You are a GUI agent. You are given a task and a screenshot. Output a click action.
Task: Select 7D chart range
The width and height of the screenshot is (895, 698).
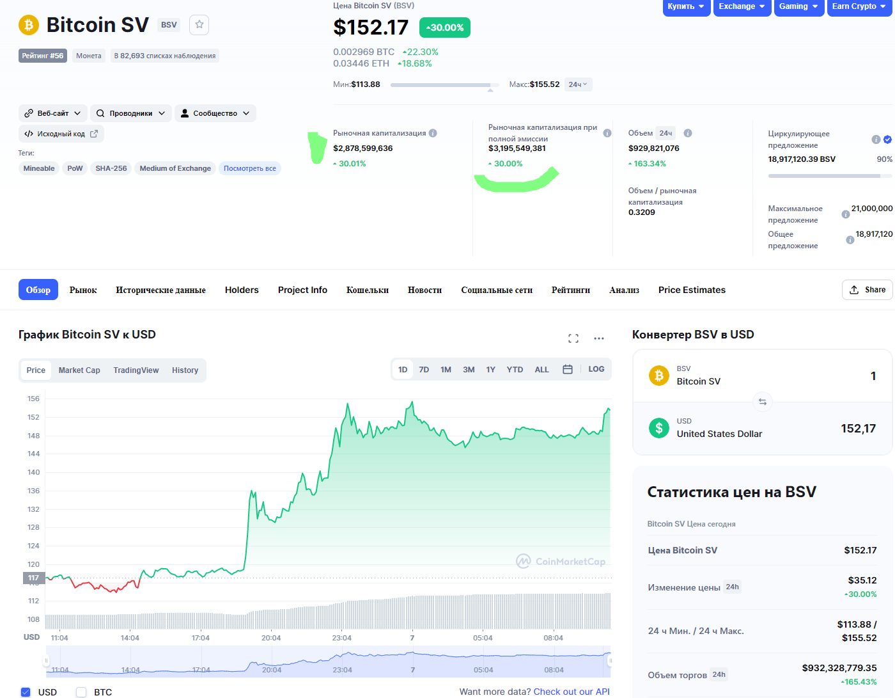pos(424,370)
